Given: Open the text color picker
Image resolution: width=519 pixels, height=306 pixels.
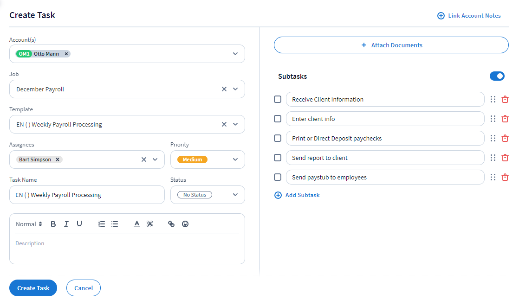Looking at the screenshot, I should point(137,224).
